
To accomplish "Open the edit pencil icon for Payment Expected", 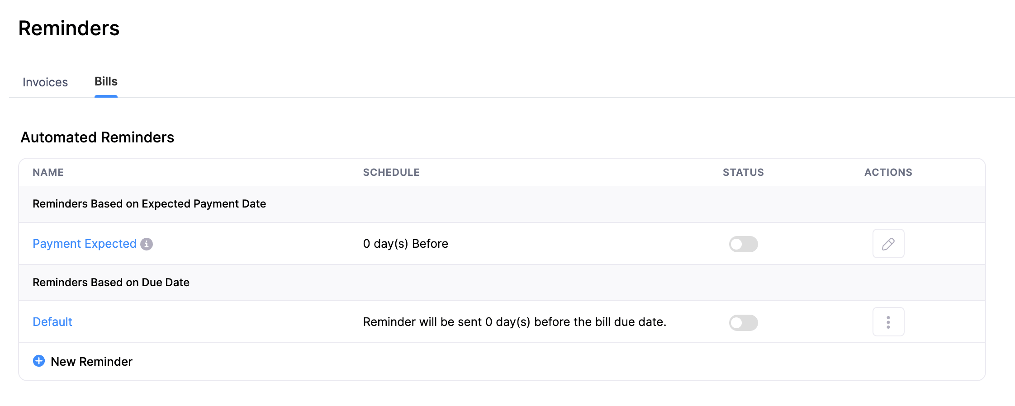I will 888,243.
